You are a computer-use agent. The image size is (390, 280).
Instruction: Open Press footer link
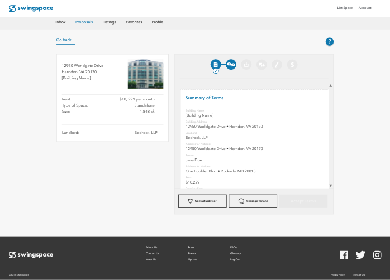191,247
